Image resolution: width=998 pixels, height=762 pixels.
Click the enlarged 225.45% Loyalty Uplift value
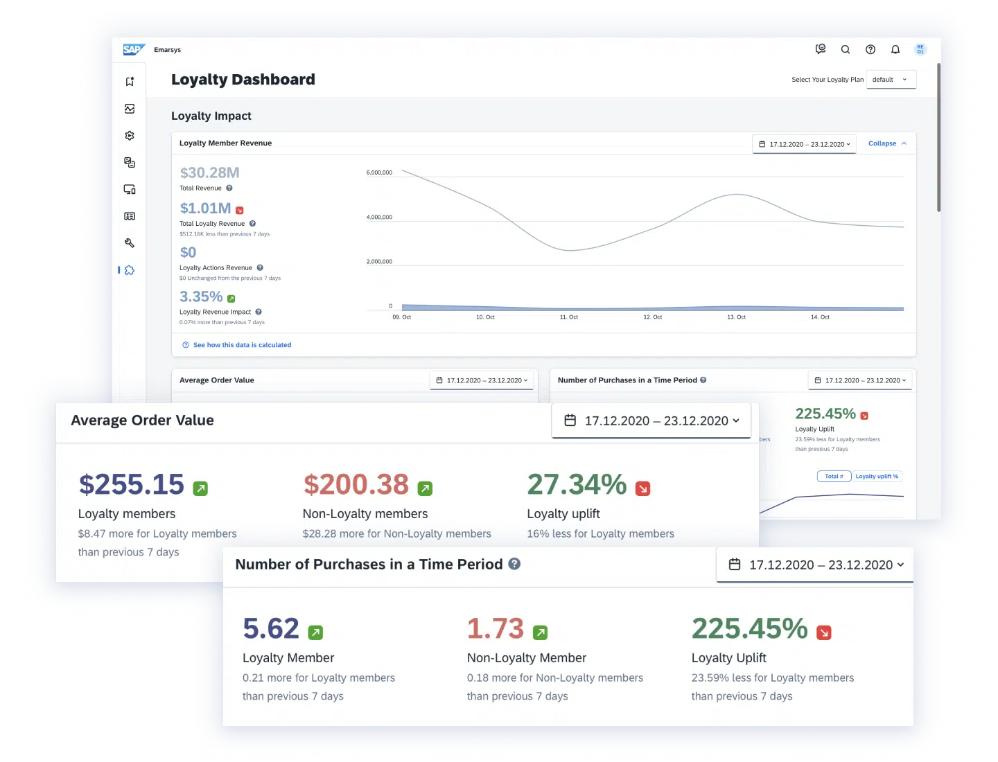pyautogui.click(x=750, y=628)
